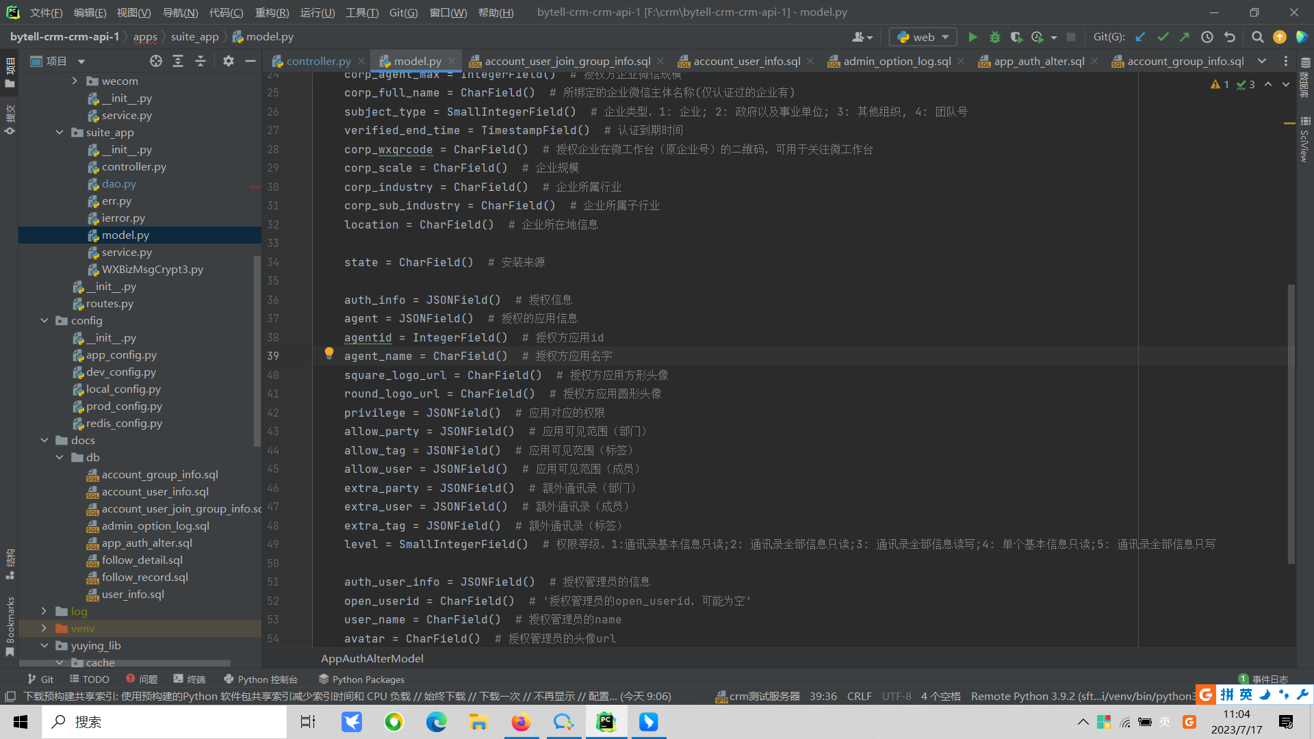The height and width of the screenshot is (739, 1314).
Task: Open editor tabs more options menu
Action: (1286, 61)
